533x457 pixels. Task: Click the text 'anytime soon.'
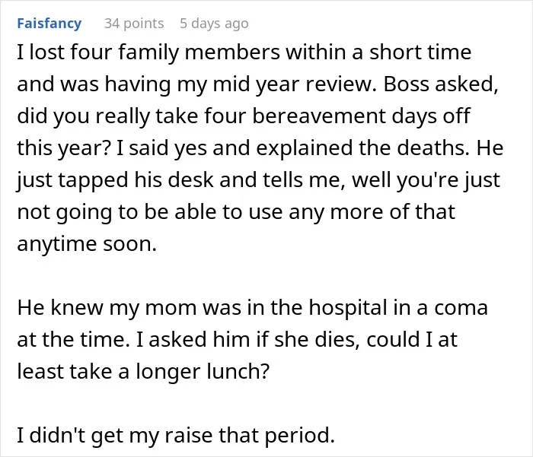[87, 244]
